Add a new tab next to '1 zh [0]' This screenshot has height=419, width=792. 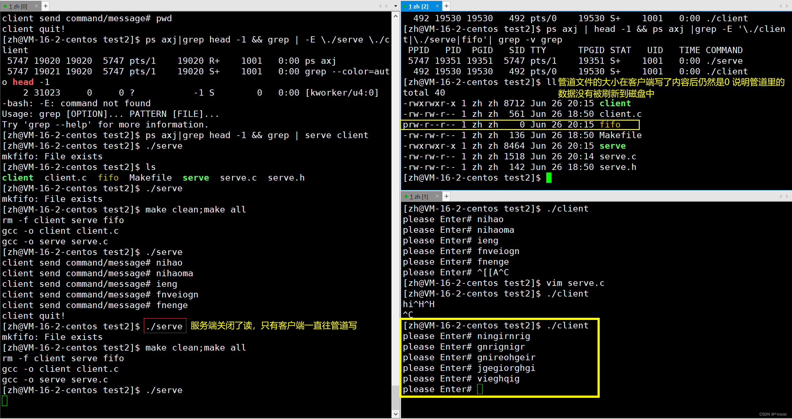pos(46,6)
